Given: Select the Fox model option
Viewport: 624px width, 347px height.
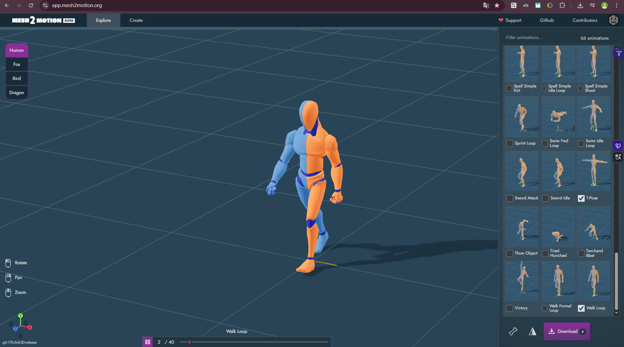Looking at the screenshot, I should tap(17, 64).
